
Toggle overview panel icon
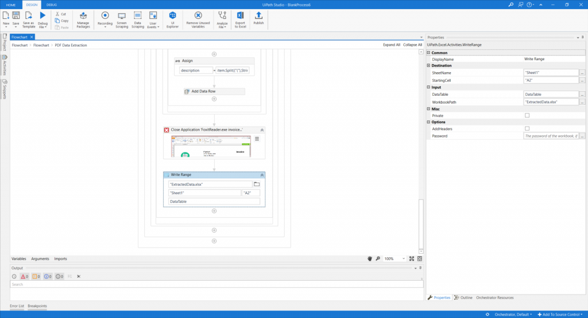pyautogui.click(x=420, y=258)
